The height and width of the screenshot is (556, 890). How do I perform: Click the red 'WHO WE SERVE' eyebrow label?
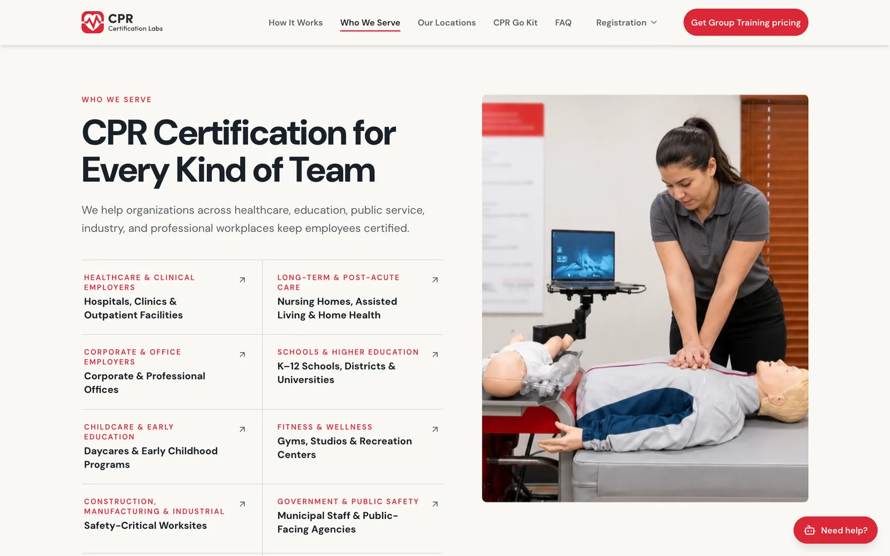[117, 100]
